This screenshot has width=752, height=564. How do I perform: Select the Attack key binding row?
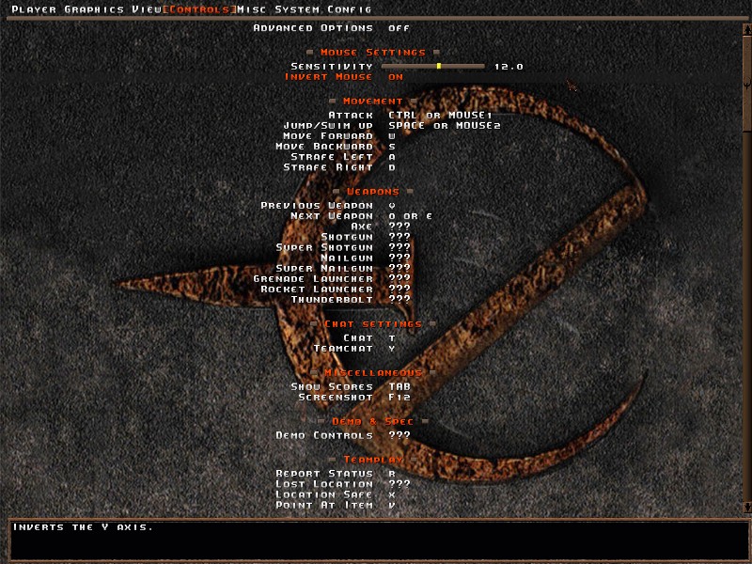point(410,115)
